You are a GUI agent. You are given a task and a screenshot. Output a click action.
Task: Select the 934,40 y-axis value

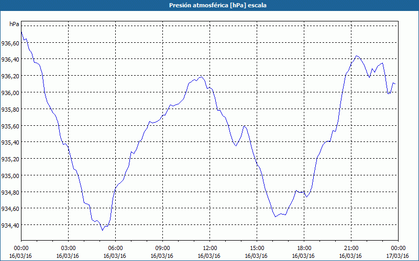click(10, 225)
